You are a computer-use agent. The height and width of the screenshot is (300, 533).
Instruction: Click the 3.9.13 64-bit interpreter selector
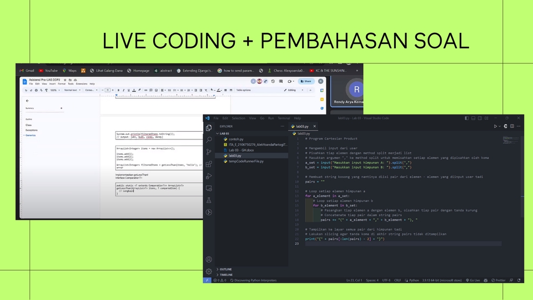442,280
